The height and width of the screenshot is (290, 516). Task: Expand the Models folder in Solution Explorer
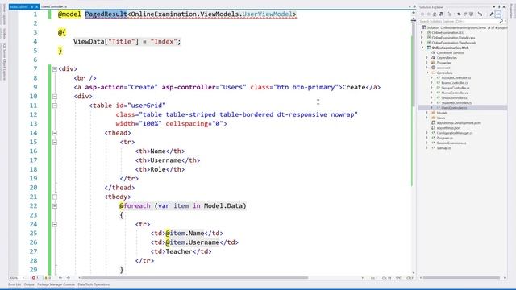pos(427,113)
